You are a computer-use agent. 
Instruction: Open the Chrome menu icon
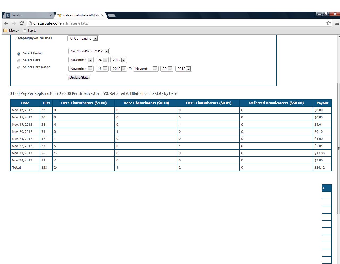[337, 23]
